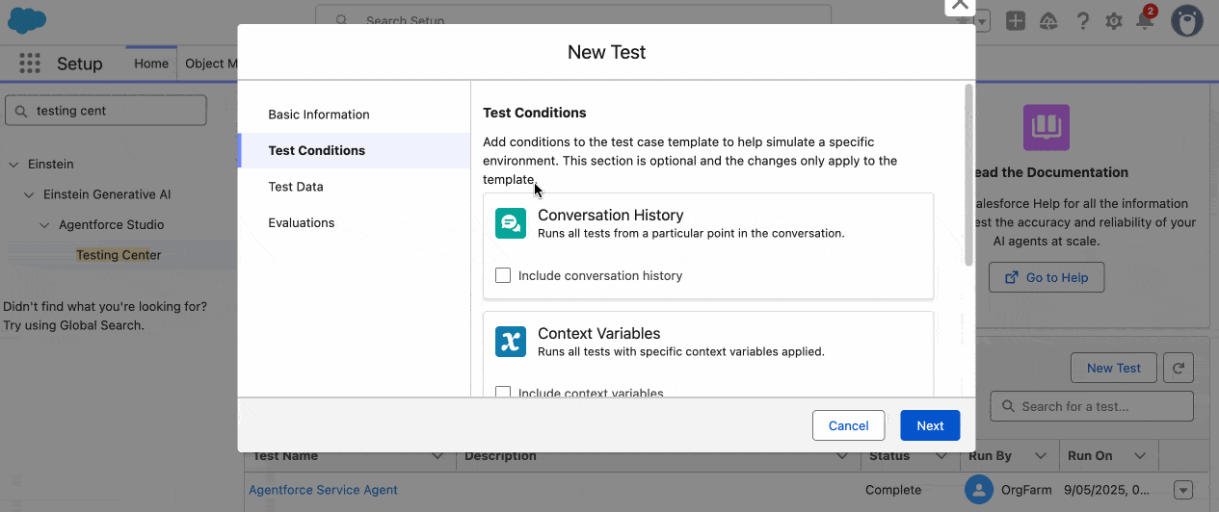Screen dimensions: 1219x512
Task: Select the Test Conditions step
Action: (354, 150)
